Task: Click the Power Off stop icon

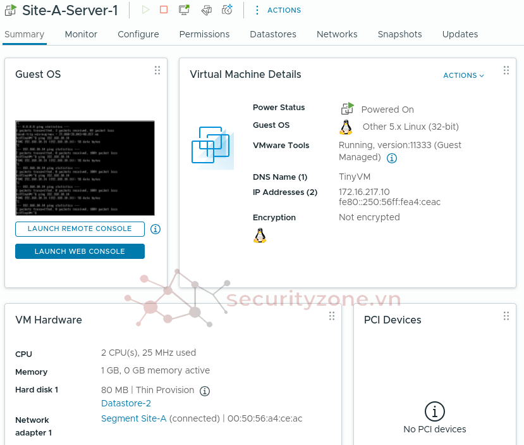Action: [164, 9]
